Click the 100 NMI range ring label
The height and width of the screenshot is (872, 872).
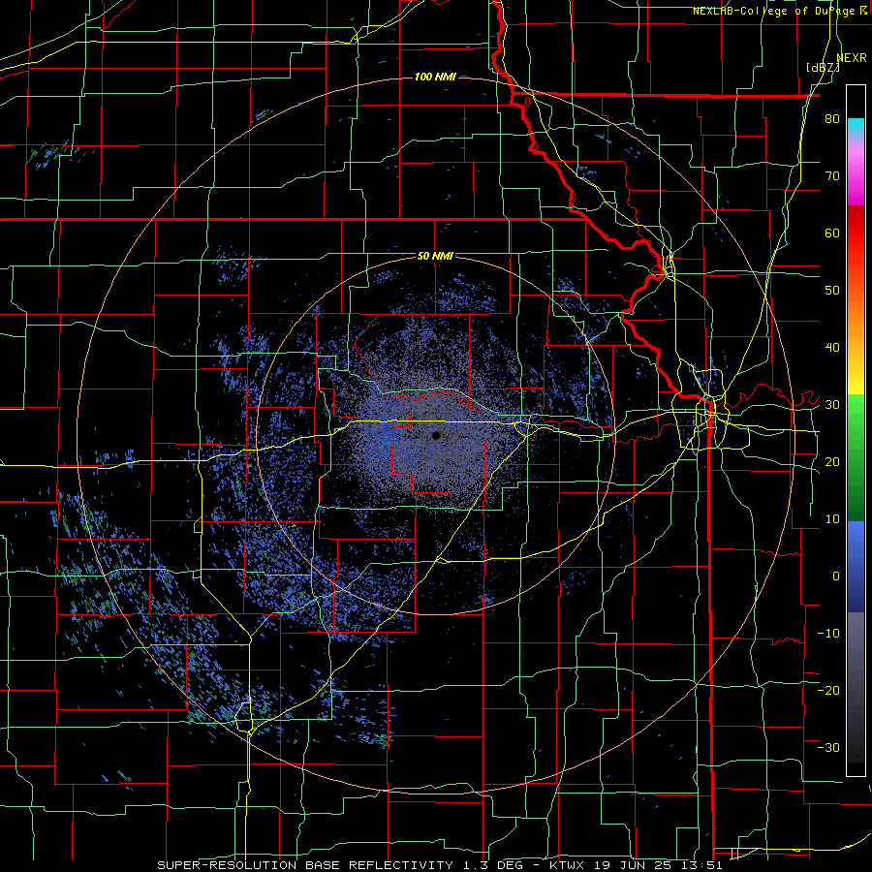coord(435,77)
